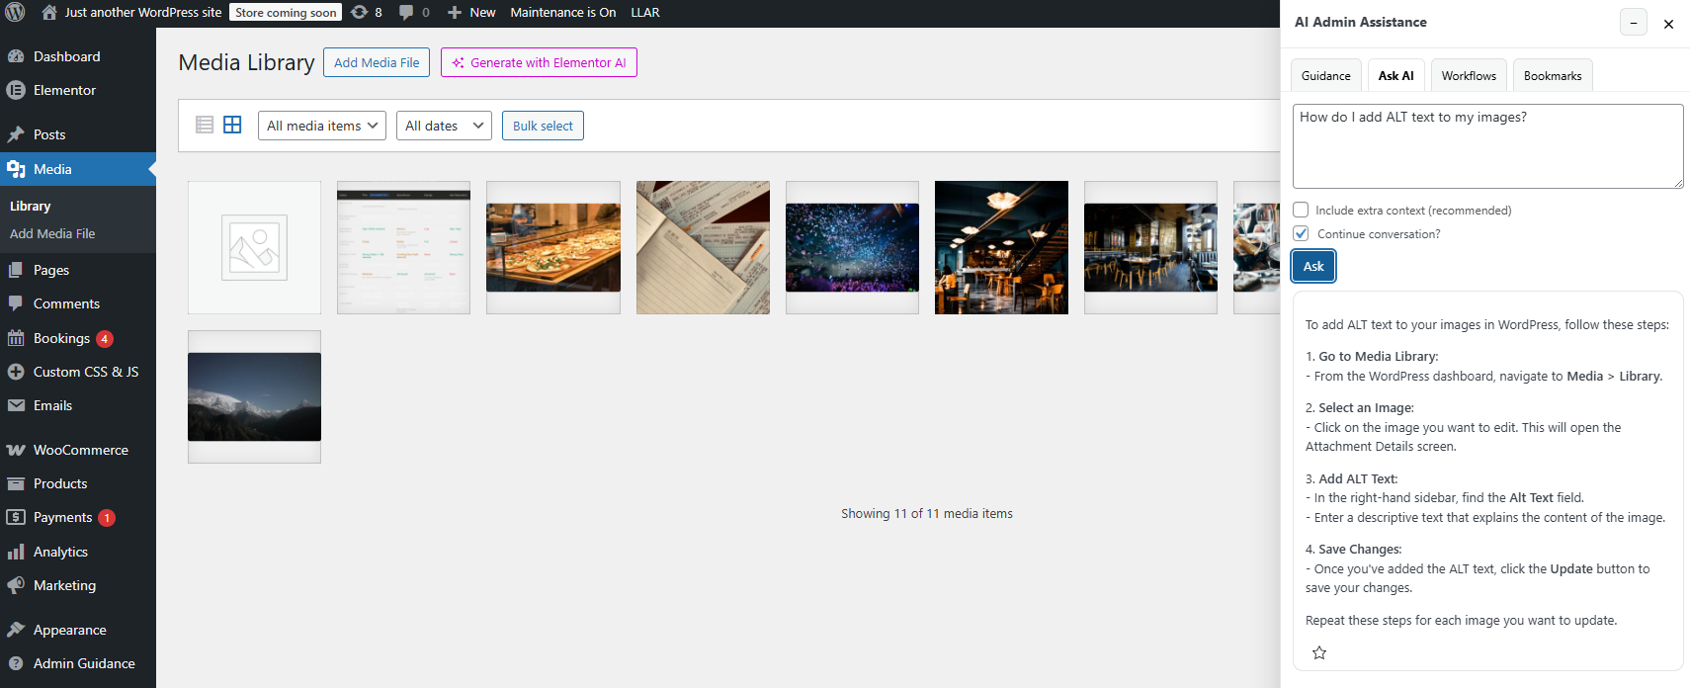Open the mountain landscape image thumbnail
Screen dimensions: 1690x688
click(254, 396)
